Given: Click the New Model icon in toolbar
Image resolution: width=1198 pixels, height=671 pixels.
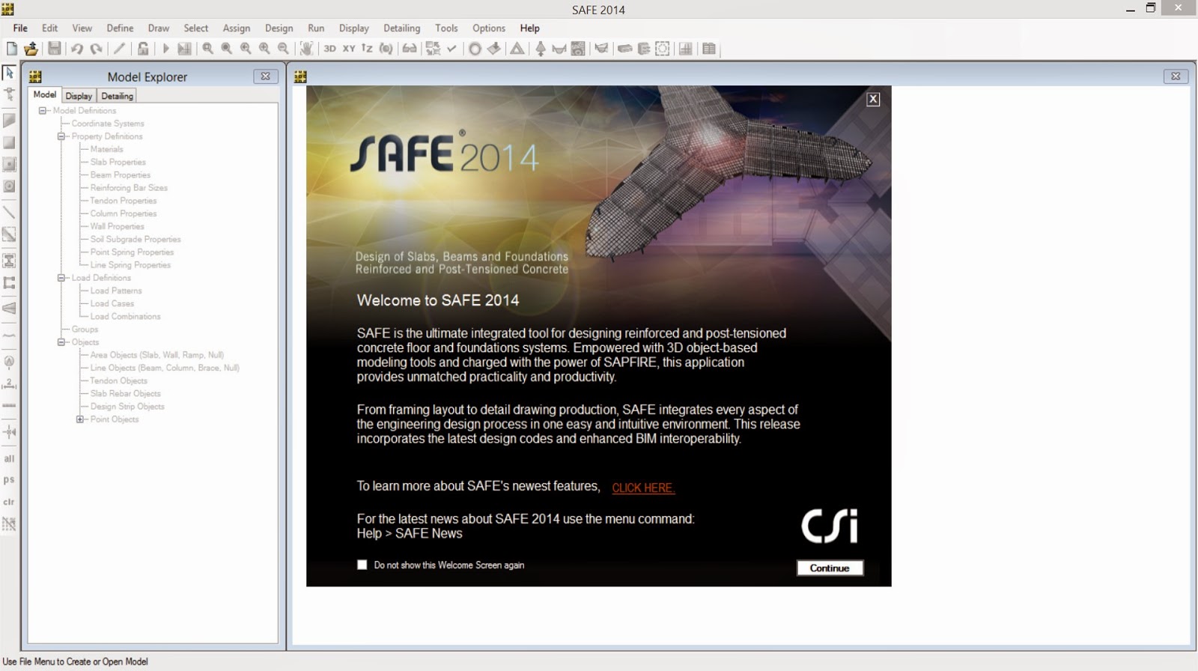Looking at the screenshot, I should [x=11, y=49].
